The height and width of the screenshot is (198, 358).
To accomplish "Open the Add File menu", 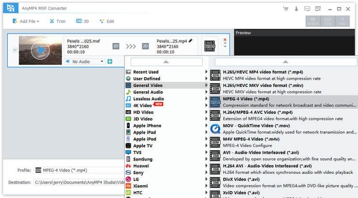I will point(26,21).
